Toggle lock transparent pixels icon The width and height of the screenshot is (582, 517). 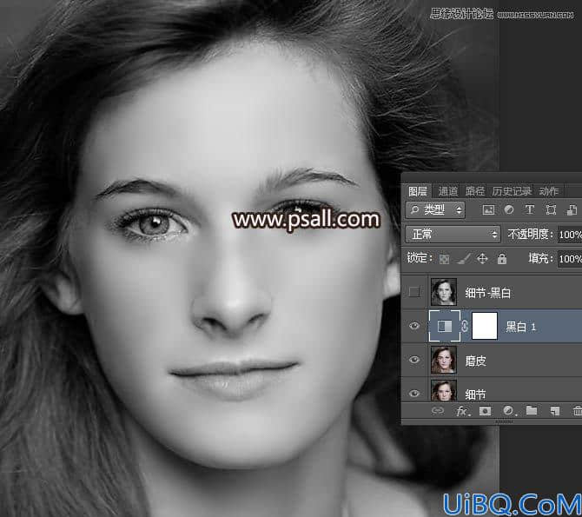tap(444, 259)
